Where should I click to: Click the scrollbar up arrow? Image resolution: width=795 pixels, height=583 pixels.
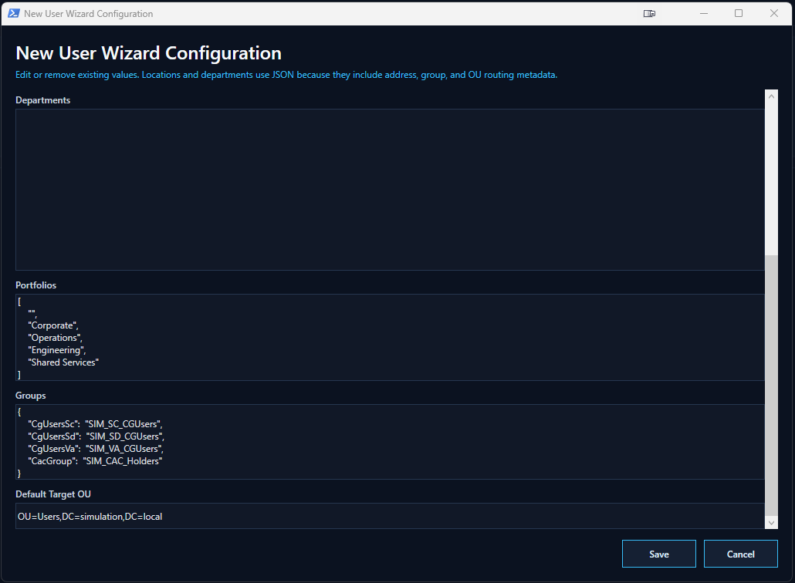(x=771, y=96)
